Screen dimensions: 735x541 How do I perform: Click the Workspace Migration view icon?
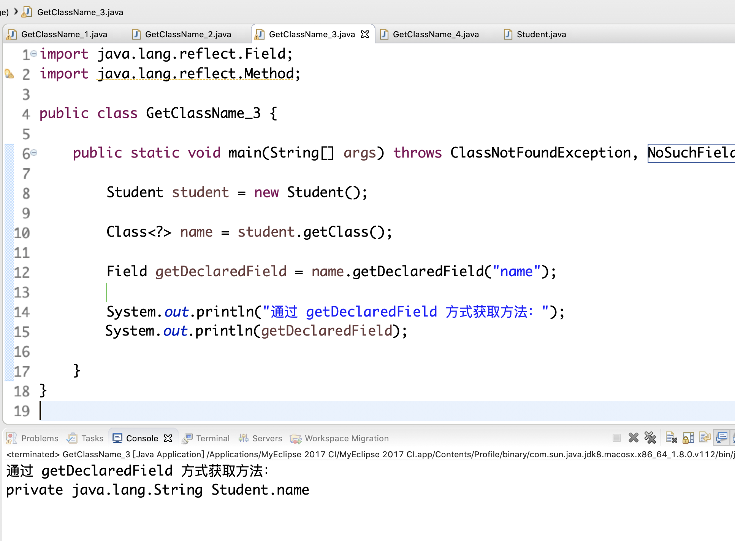(x=295, y=439)
